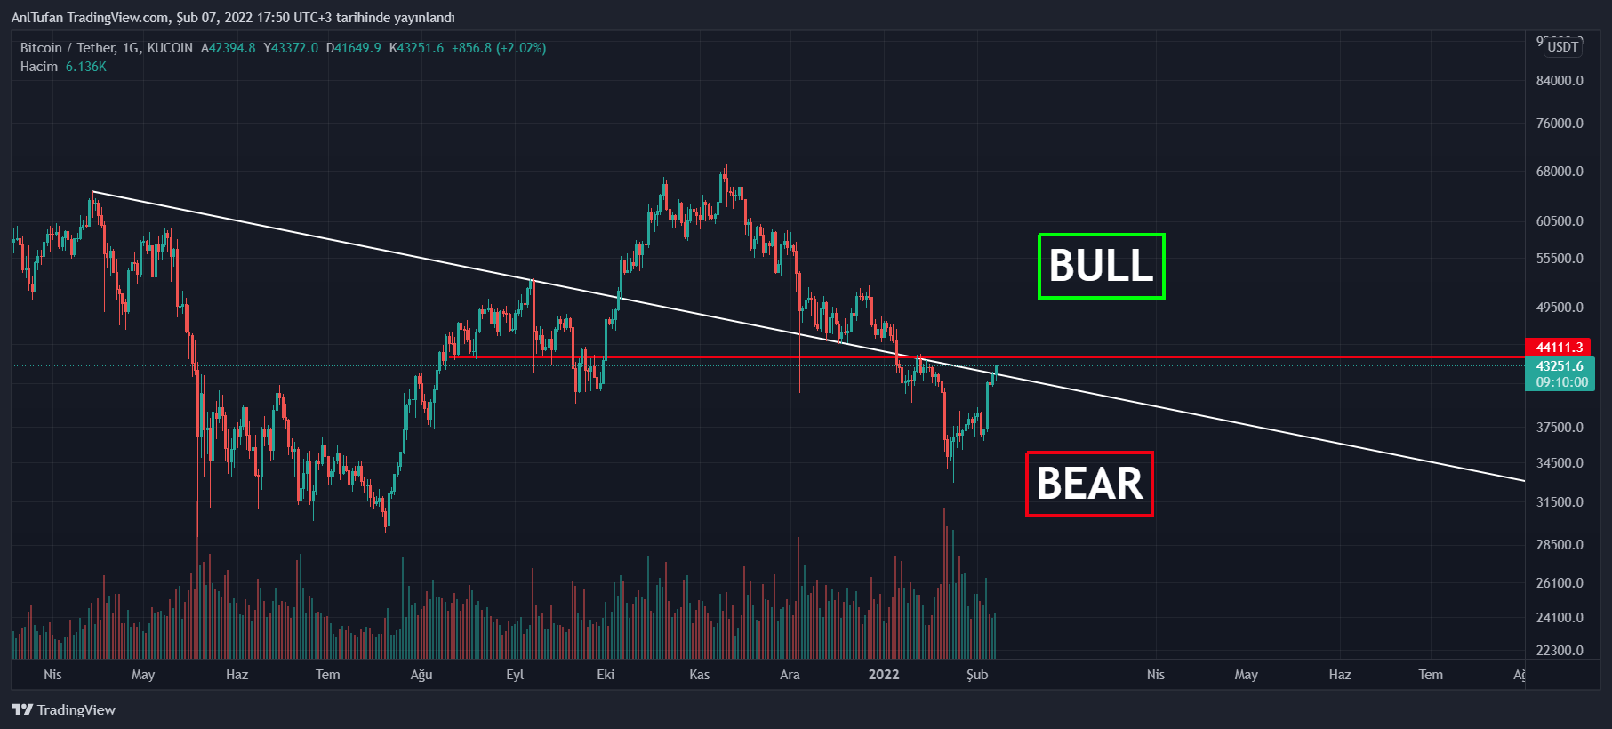Screen dimensions: 1612x729
Task: Click the red 44111.3 price label
Action: coord(1559,348)
